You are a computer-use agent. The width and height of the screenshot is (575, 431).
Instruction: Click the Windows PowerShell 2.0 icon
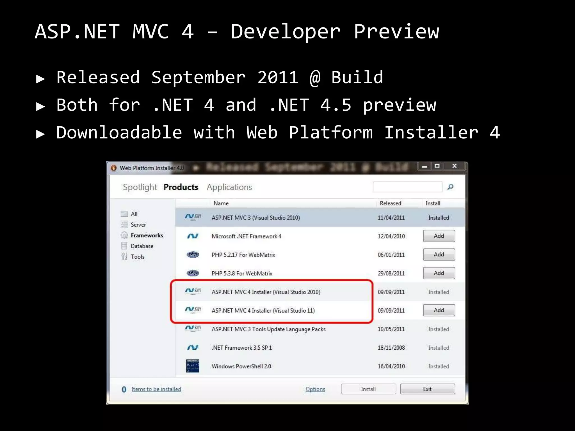(x=193, y=366)
